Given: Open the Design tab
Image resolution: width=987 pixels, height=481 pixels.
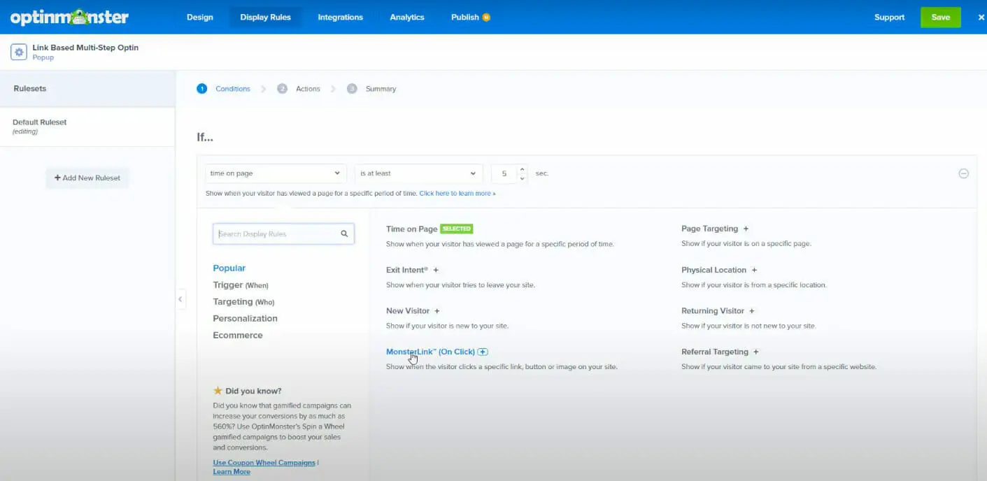Looking at the screenshot, I should click(200, 17).
